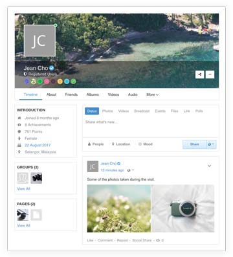Viewport: 233px width, 257px height.
Task: Click the share icon on cover photo
Action: click(x=199, y=74)
